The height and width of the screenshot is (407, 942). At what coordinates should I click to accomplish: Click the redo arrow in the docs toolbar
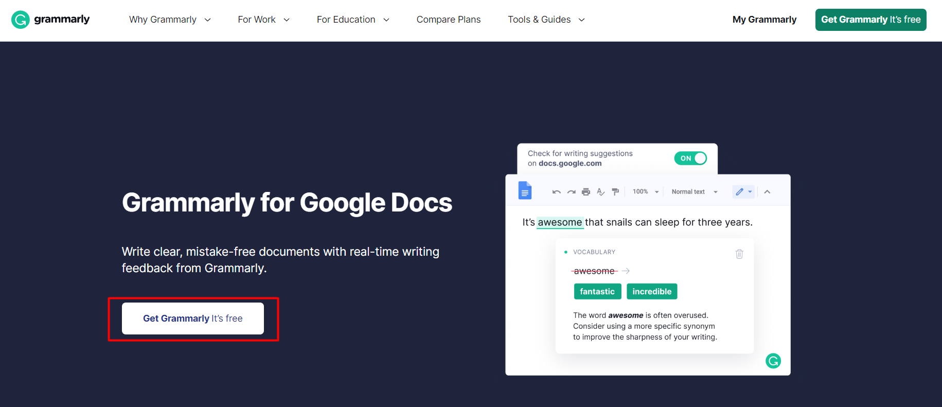pos(571,192)
